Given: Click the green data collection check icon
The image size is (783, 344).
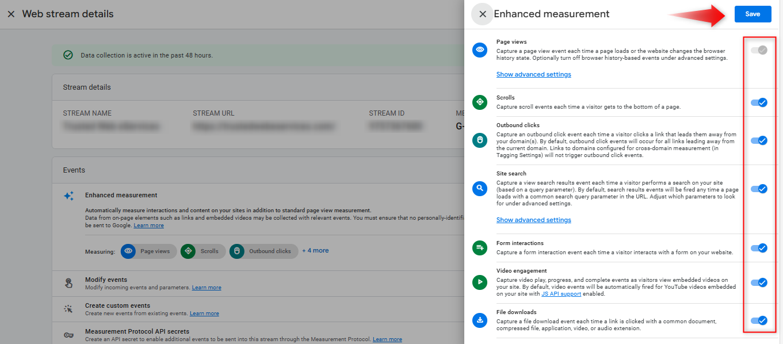Looking at the screenshot, I should [68, 55].
